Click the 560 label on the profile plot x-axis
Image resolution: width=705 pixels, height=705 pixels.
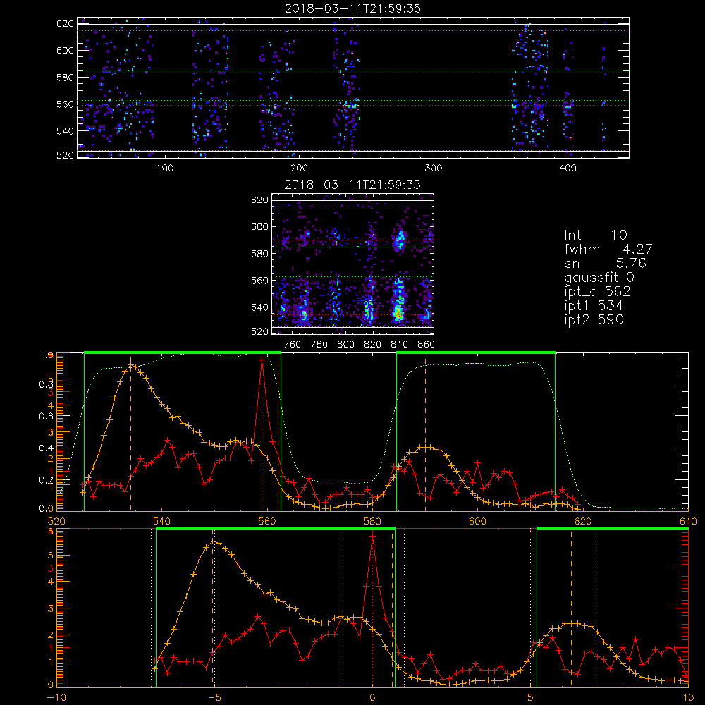267,521
